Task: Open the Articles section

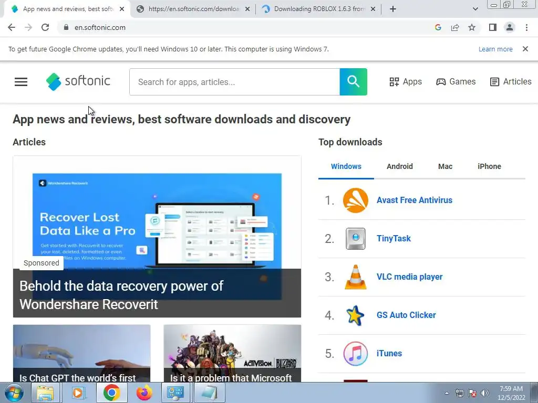Action: (511, 81)
